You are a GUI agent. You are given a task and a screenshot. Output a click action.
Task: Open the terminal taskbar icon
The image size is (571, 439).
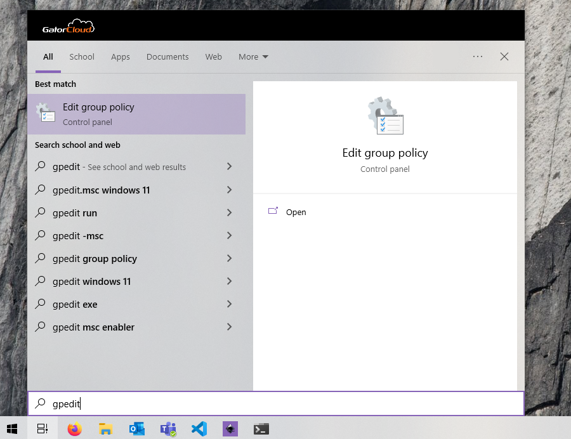tap(261, 429)
